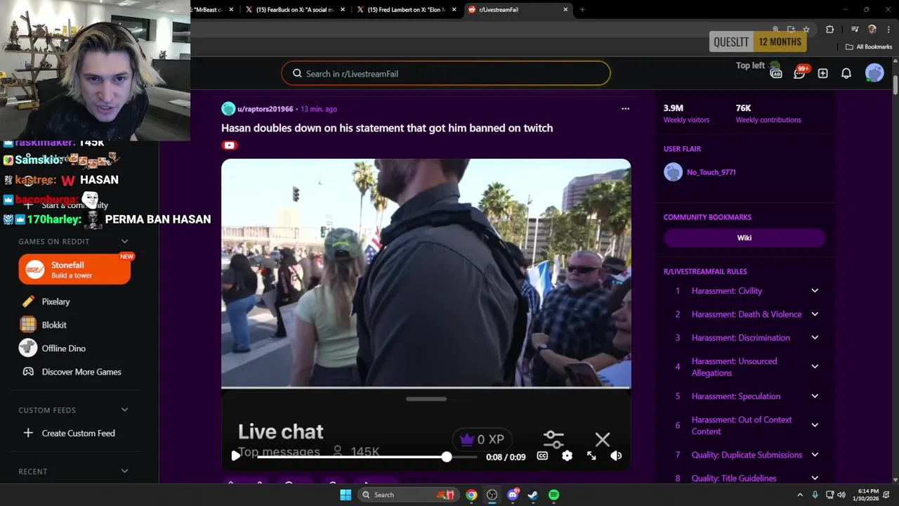Focus Search in r/LivestreamFail field
Viewport: 899px width, 506px height.
(x=446, y=74)
